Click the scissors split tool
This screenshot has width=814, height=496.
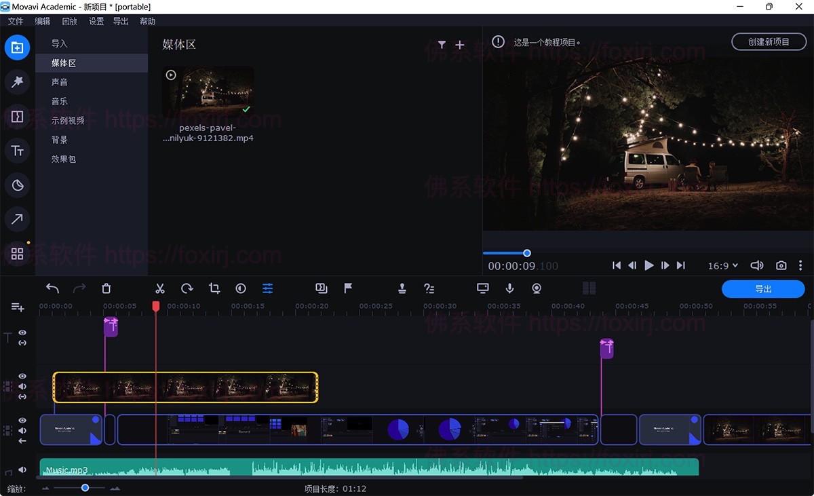click(x=160, y=288)
